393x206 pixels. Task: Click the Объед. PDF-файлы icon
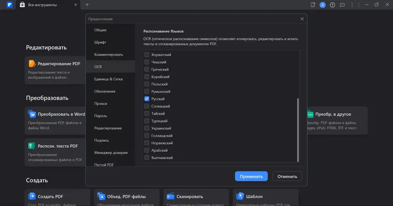[x=101, y=196]
